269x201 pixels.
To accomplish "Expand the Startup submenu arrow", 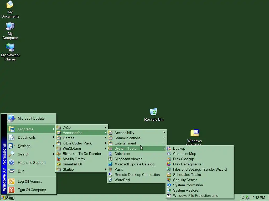I will click(x=106, y=169).
